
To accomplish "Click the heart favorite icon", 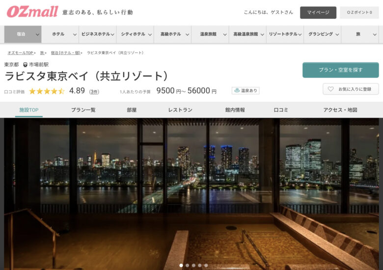I will (330, 89).
